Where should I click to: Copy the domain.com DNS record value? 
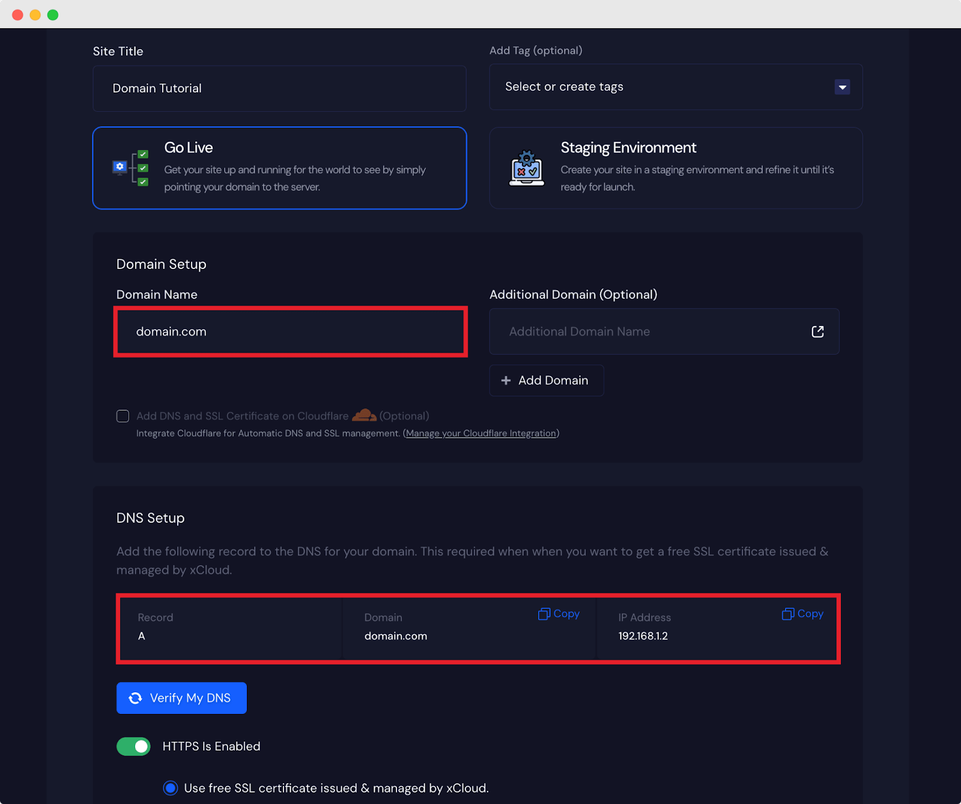[558, 614]
